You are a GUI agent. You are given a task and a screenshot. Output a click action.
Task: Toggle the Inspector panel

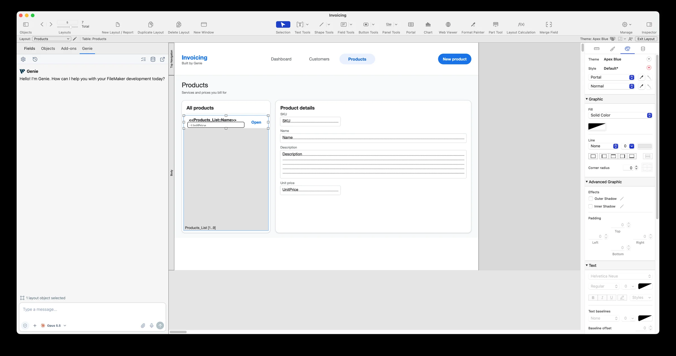[x=649, y=24]
